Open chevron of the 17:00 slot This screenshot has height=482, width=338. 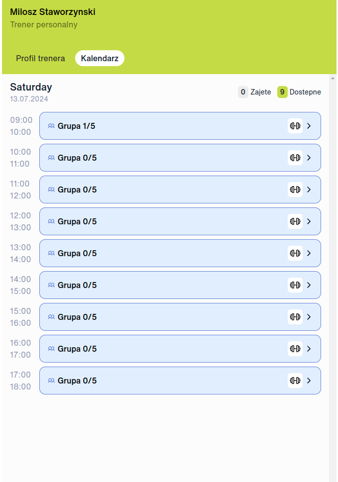tap(309, 381)
